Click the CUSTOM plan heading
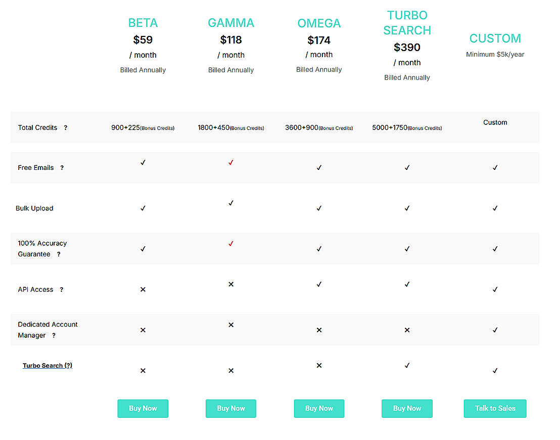This screenshot has height=440, width=560. (495, 38)
